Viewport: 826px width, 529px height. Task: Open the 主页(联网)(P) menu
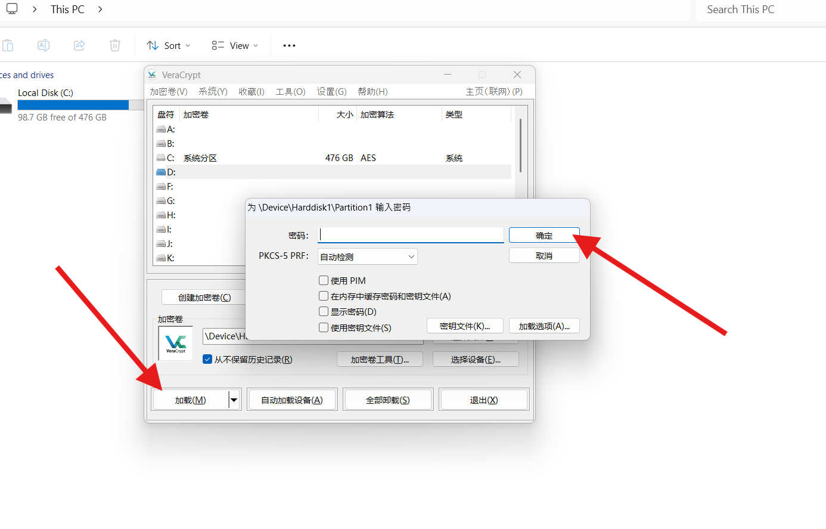point(494,91)
